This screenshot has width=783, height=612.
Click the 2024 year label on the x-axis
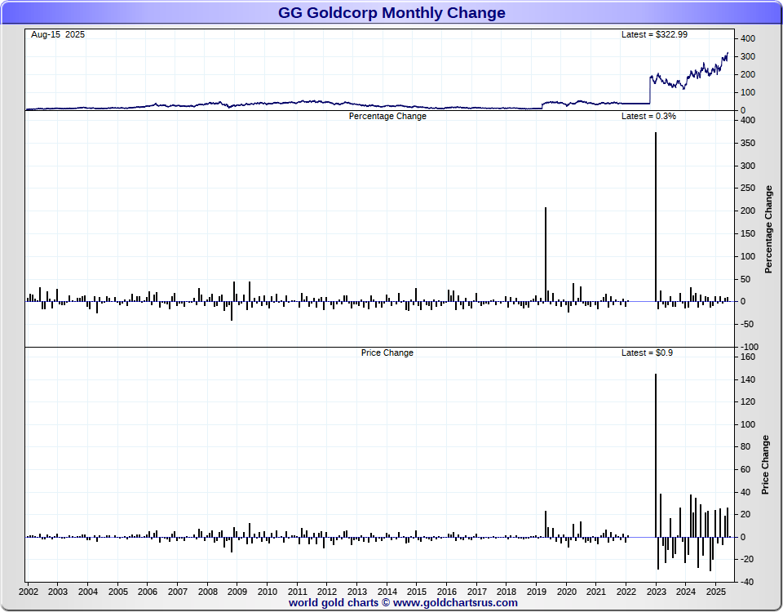coord(686,592)
